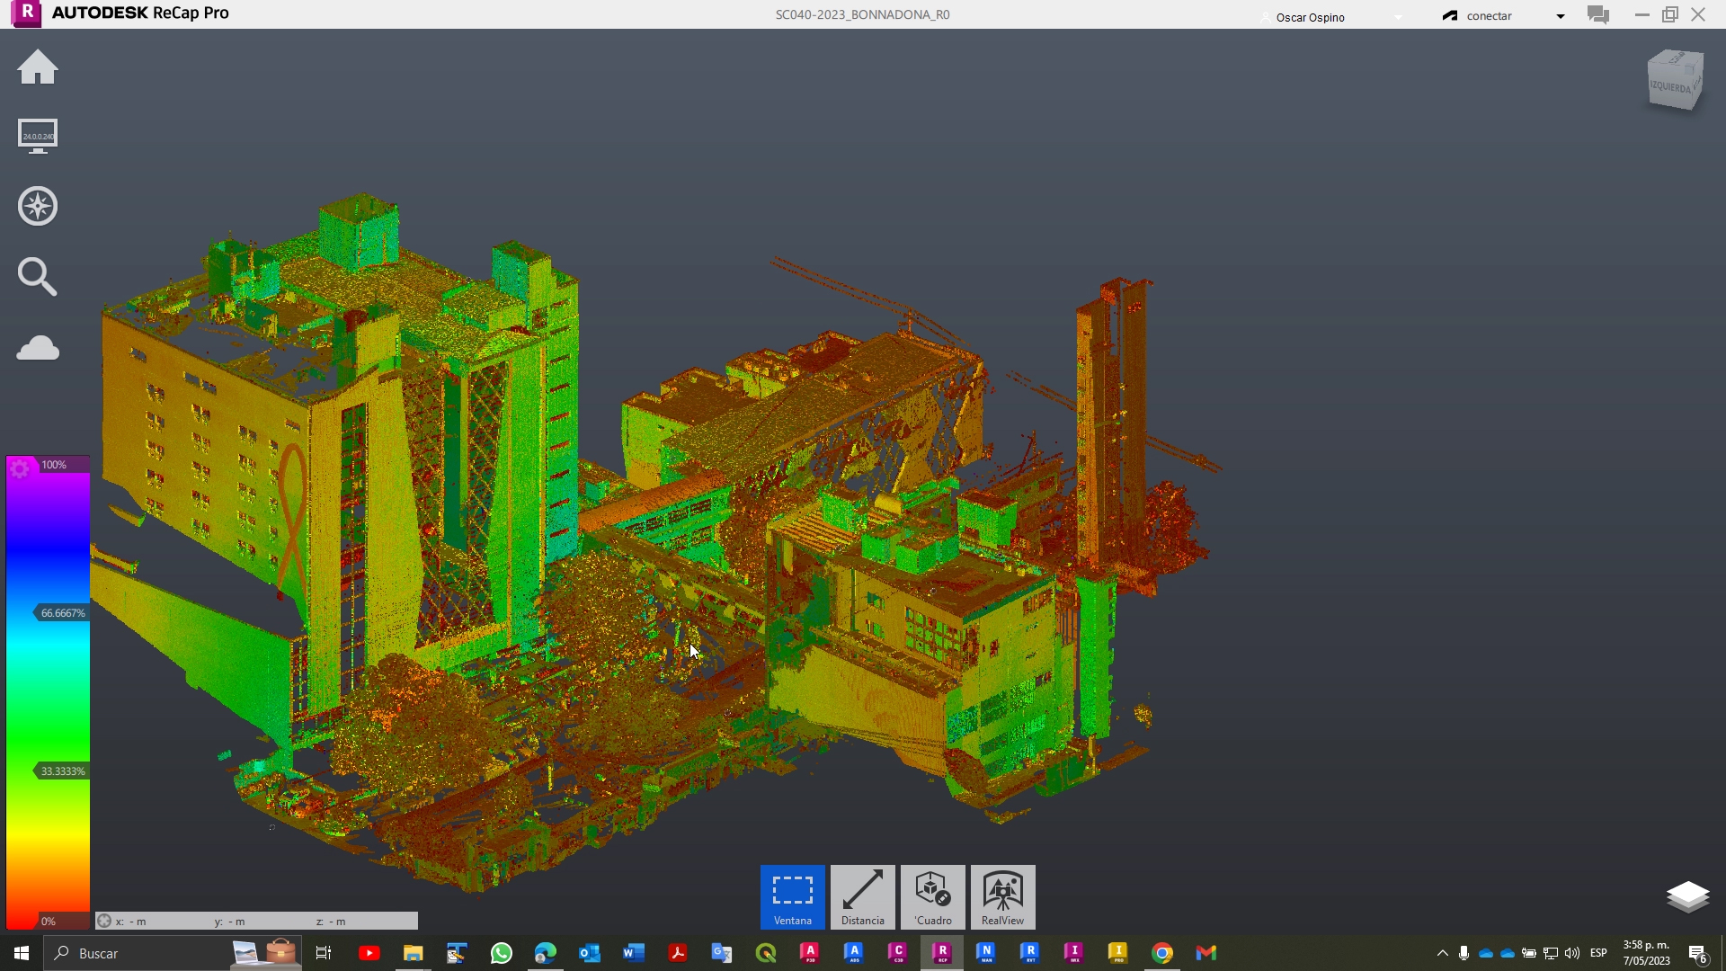
Task: Open Civil 3D from taskbar
Action: coord(897,953)
